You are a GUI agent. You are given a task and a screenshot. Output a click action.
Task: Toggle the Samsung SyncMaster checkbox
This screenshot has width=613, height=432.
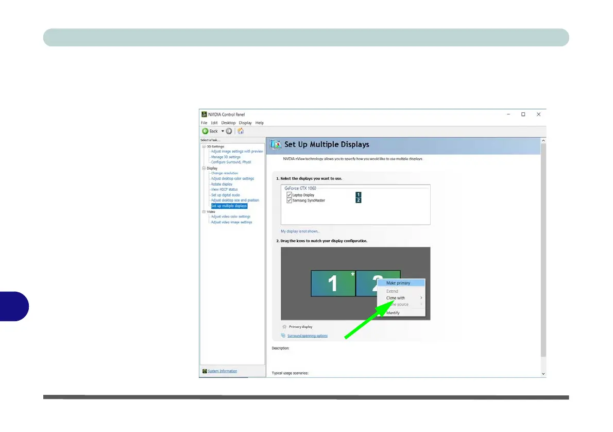290,201
